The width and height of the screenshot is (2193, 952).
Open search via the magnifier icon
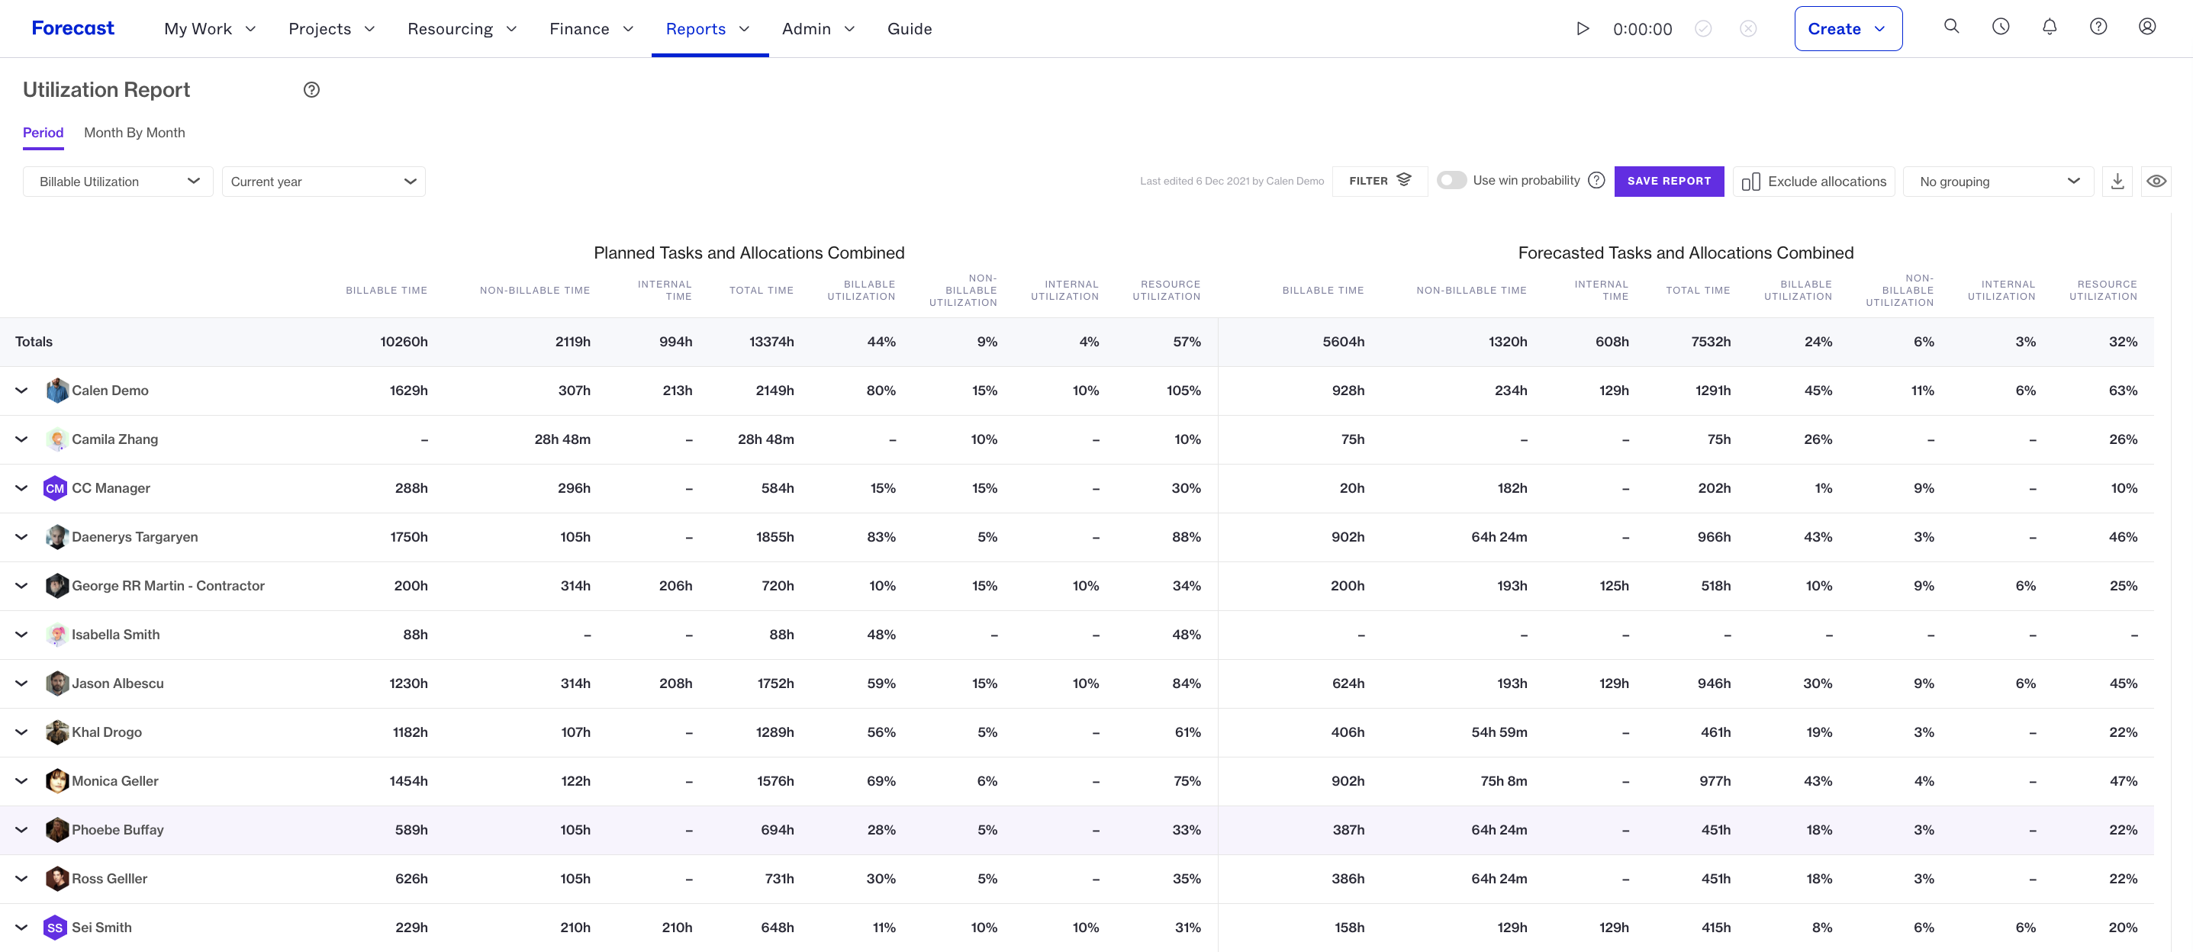pos(1951,27)
